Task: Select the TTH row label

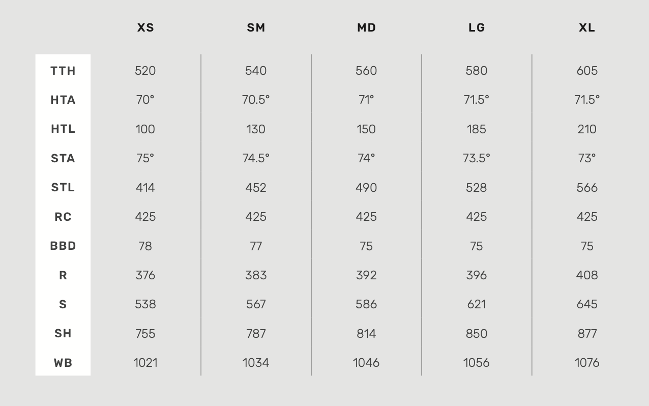Action: point(63,71)
